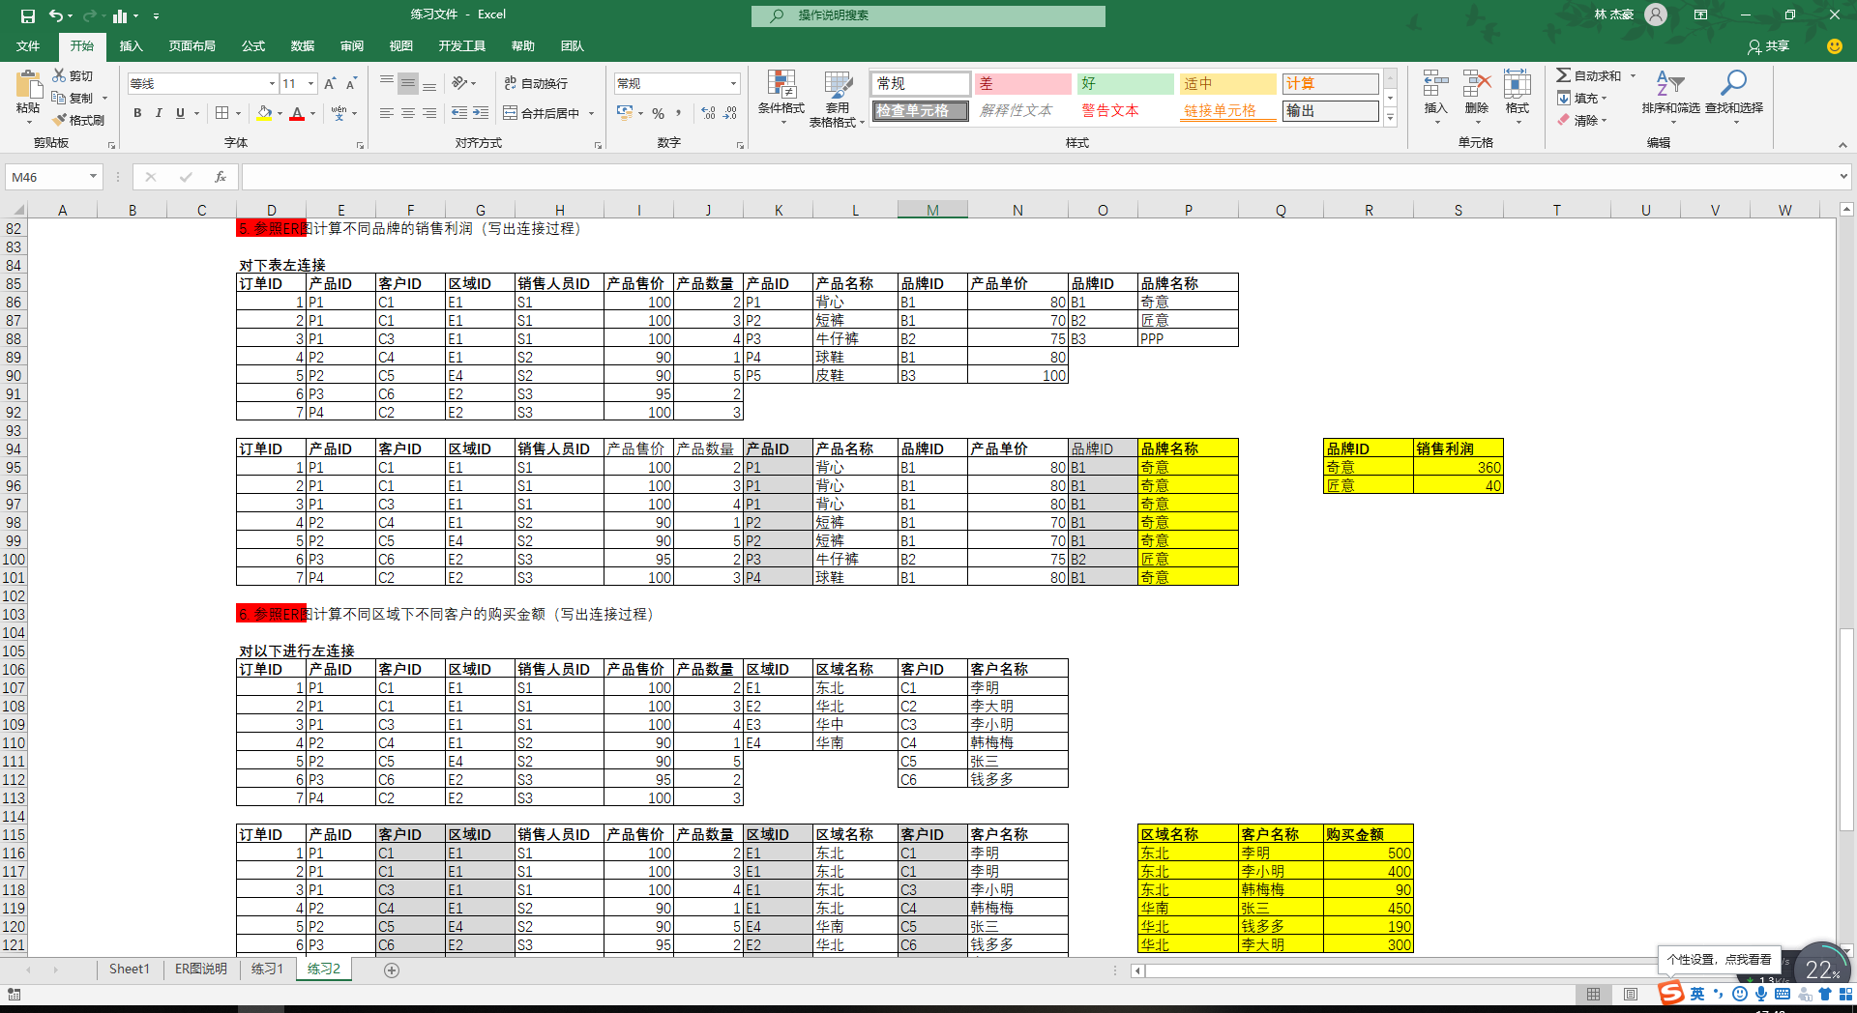Toggle Underline formatting
The image size is (1857, 1013).
[180, 113]
